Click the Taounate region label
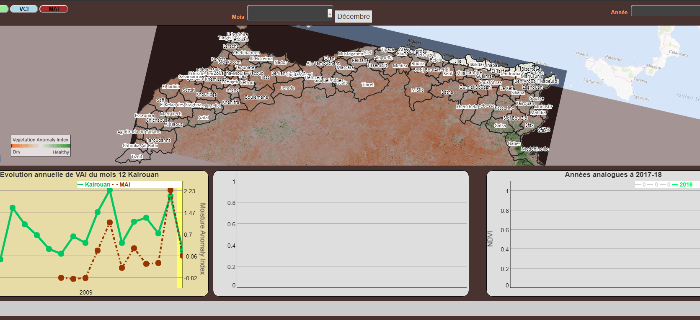The width and height of the screenshot is (700, 320). coord(245,67)
